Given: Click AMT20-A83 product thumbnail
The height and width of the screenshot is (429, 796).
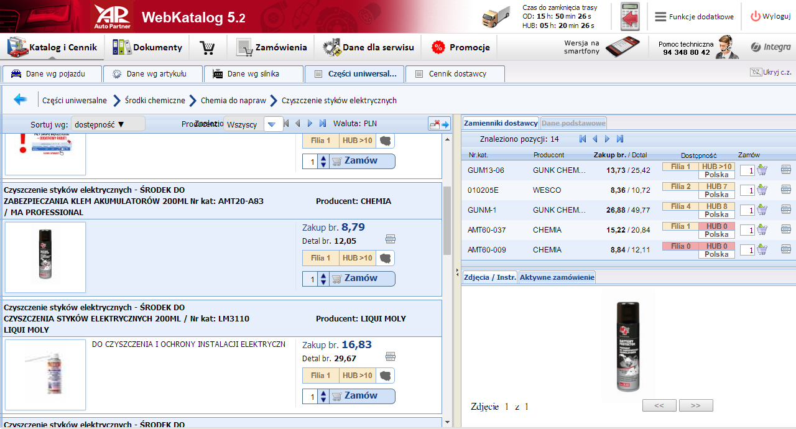Looking at the screenshot, I should click(x=45, y=257).
